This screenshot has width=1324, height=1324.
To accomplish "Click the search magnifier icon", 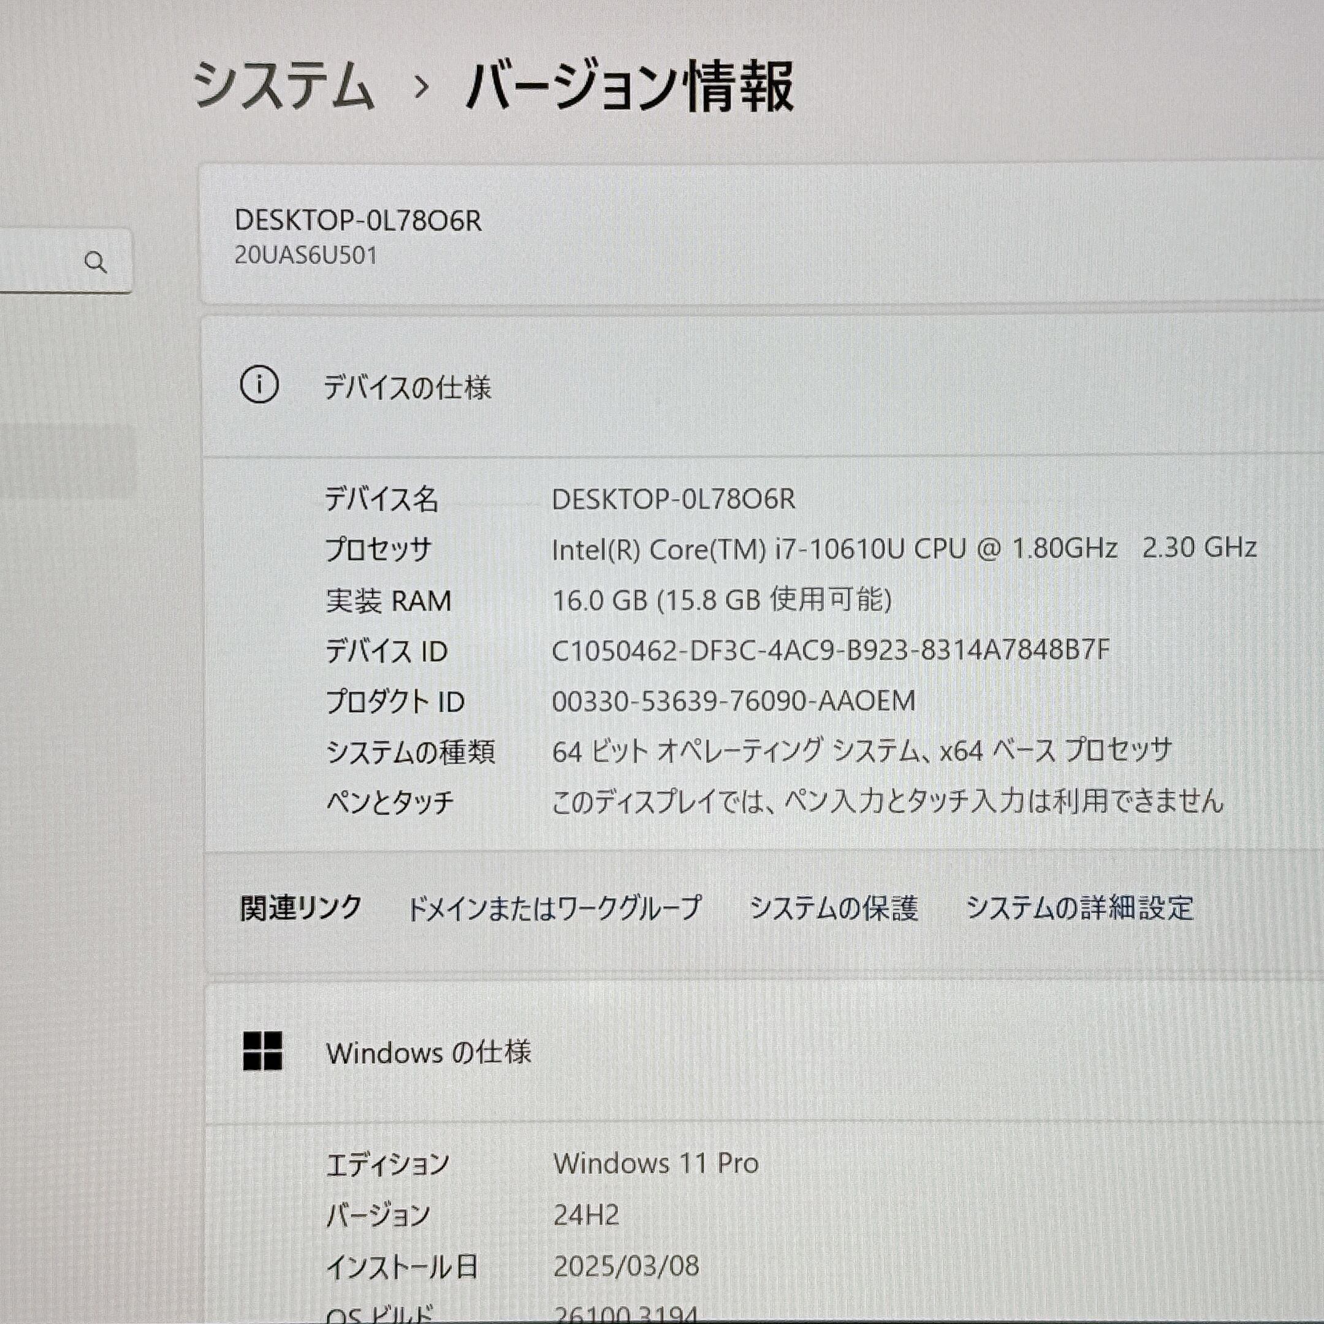I will (96, 262).
